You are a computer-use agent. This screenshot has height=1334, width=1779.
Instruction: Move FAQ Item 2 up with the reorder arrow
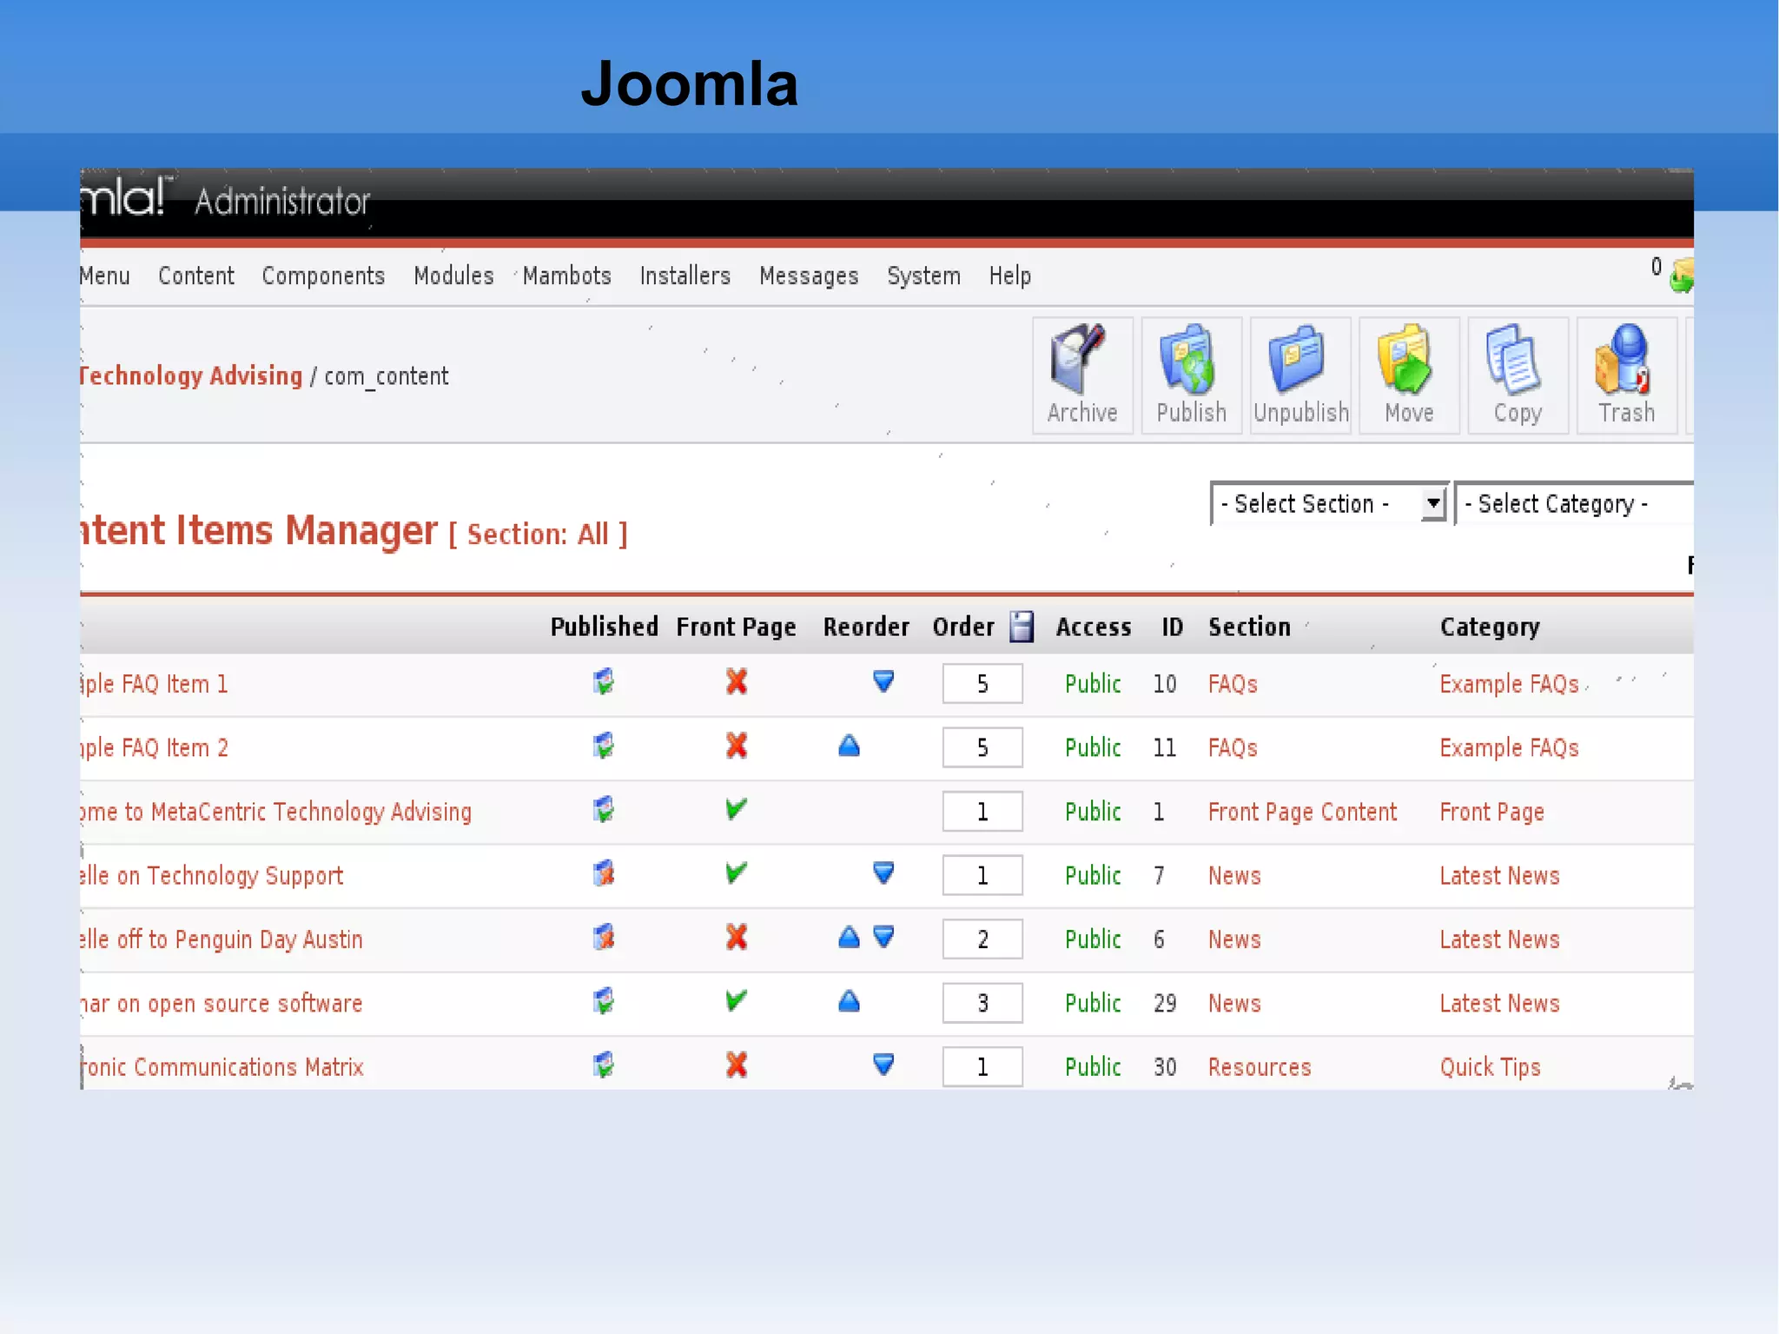tap(849, 746)
